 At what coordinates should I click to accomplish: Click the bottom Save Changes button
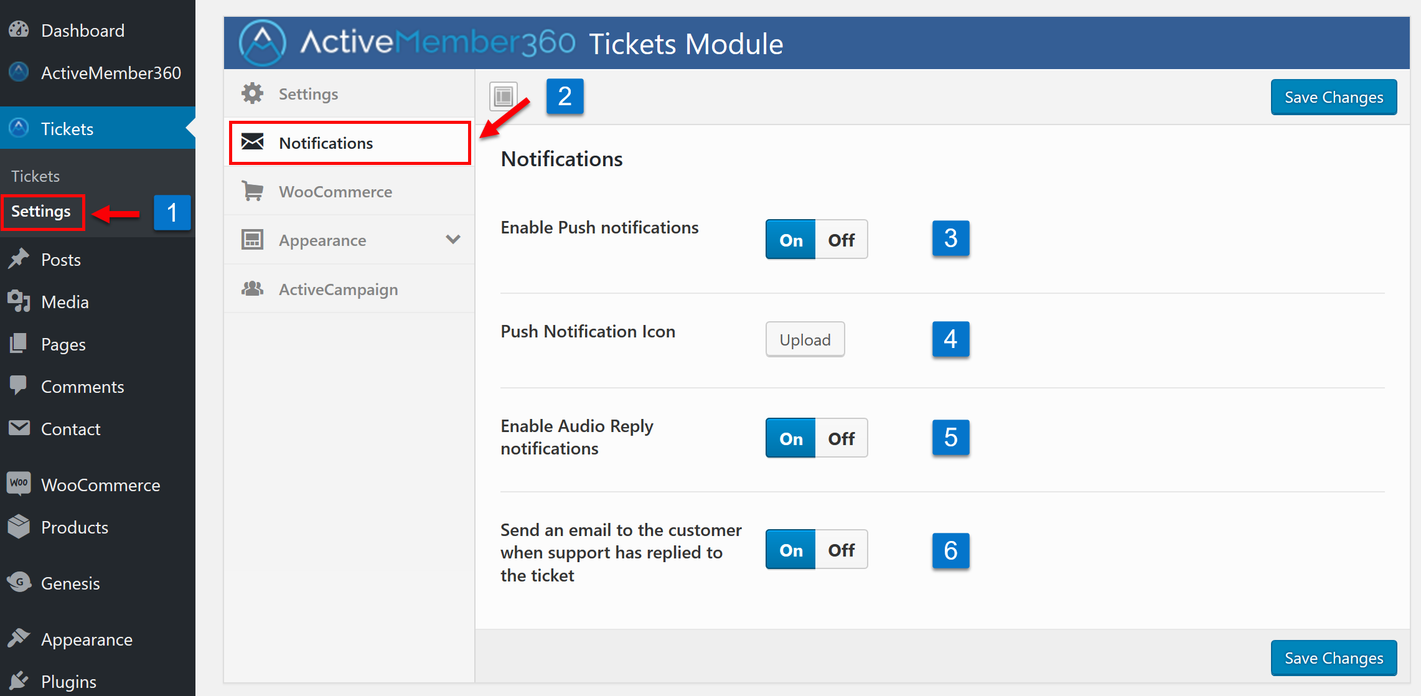coord(1334,658)
